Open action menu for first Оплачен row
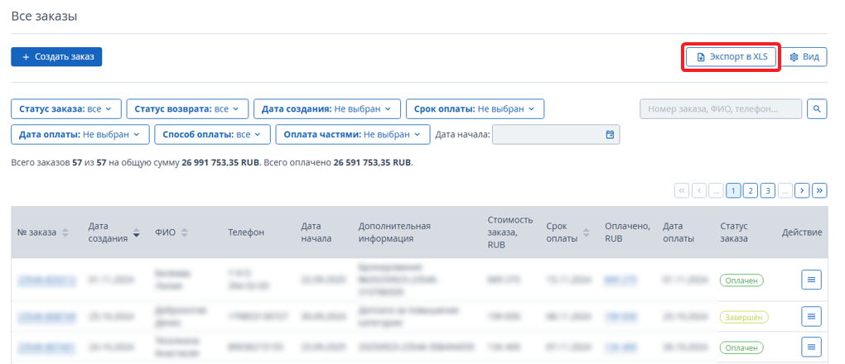This screenshot has height=364, width=845. point(811,280)
